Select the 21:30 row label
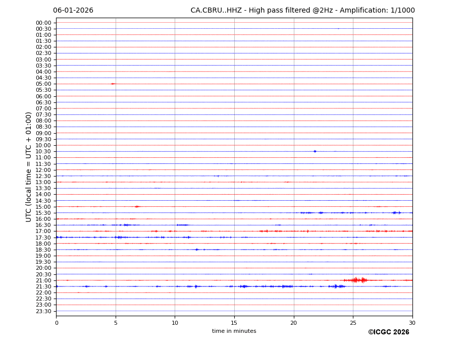Screen dimensions: 468x351 click(43, 286)
